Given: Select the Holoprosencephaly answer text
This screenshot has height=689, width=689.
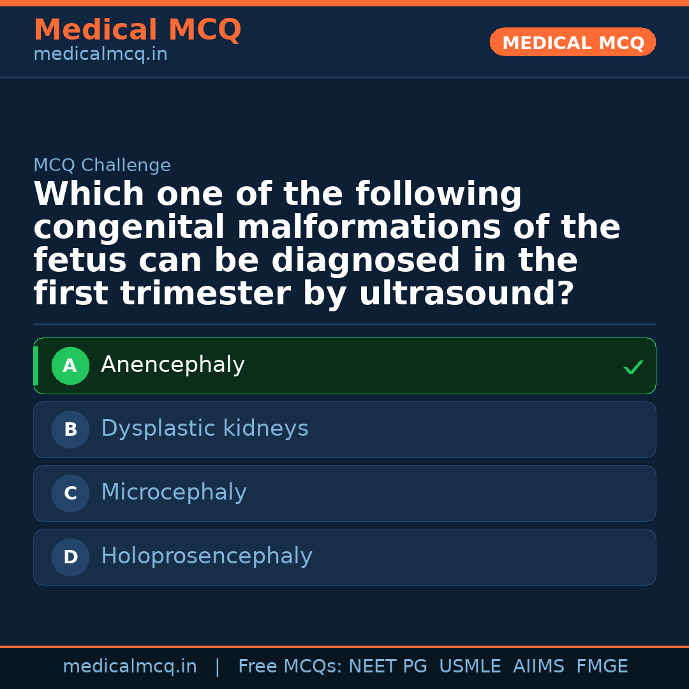Looking at the screenshot, I should point(207,556).
